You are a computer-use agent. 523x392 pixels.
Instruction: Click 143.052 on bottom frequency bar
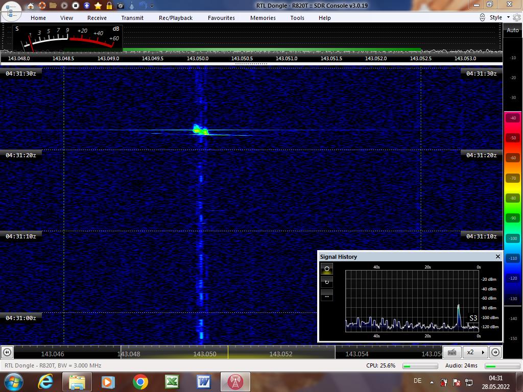click(281, 354)
